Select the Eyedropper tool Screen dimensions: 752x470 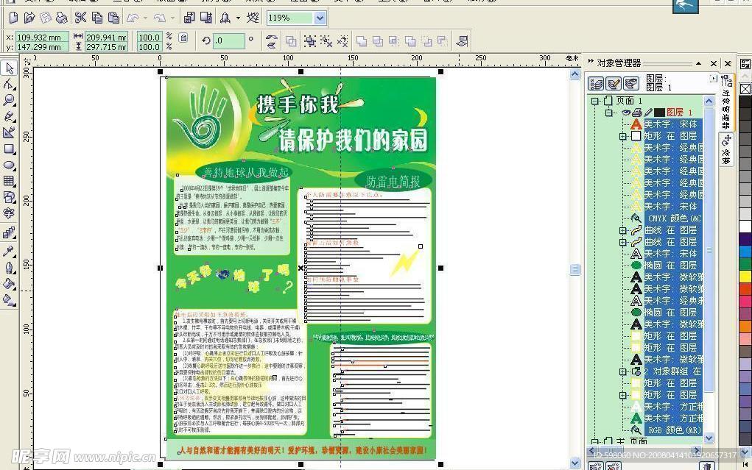[x=10, y=251]
